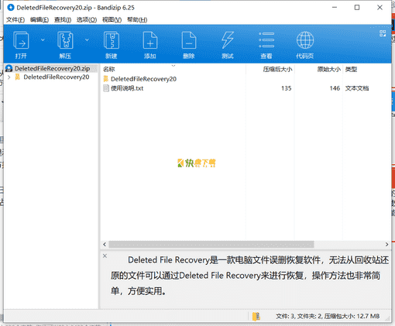This screenshot has width=395, height=326.
Task: Click the archive comment text describing Deleted File Recovery
Action: (249, 276)
